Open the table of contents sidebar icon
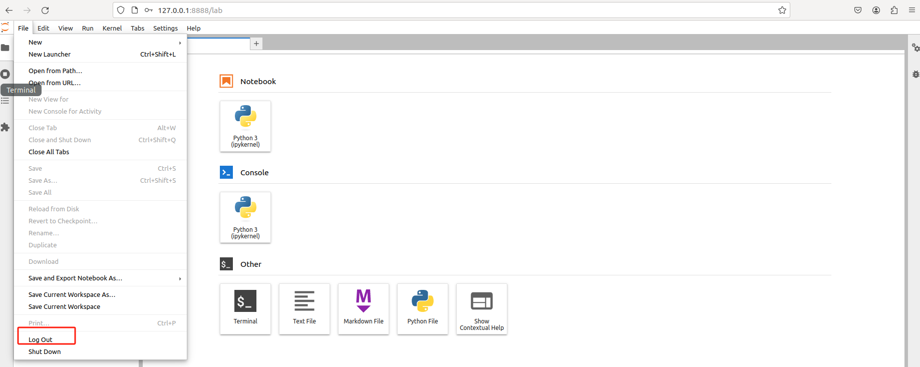This screenshot has width=920, height=367. click(5, 101)
